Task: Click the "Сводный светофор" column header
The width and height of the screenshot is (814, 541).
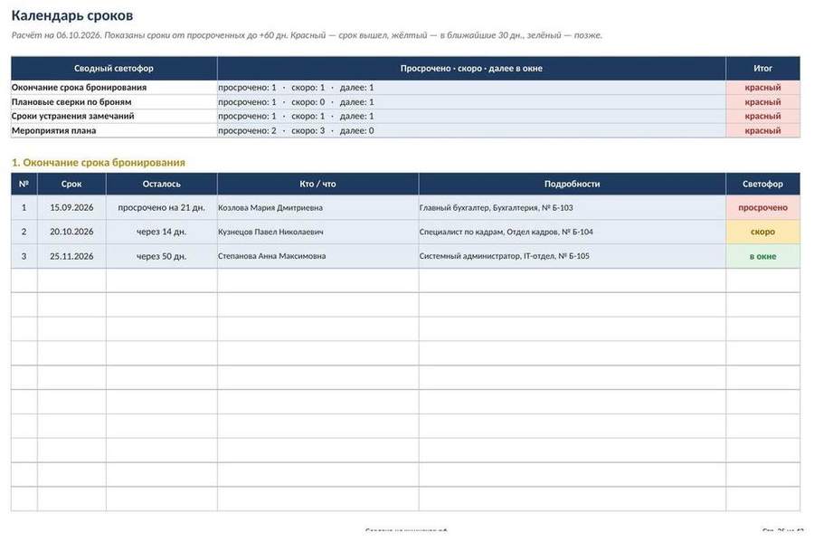Action: point(114,68)
